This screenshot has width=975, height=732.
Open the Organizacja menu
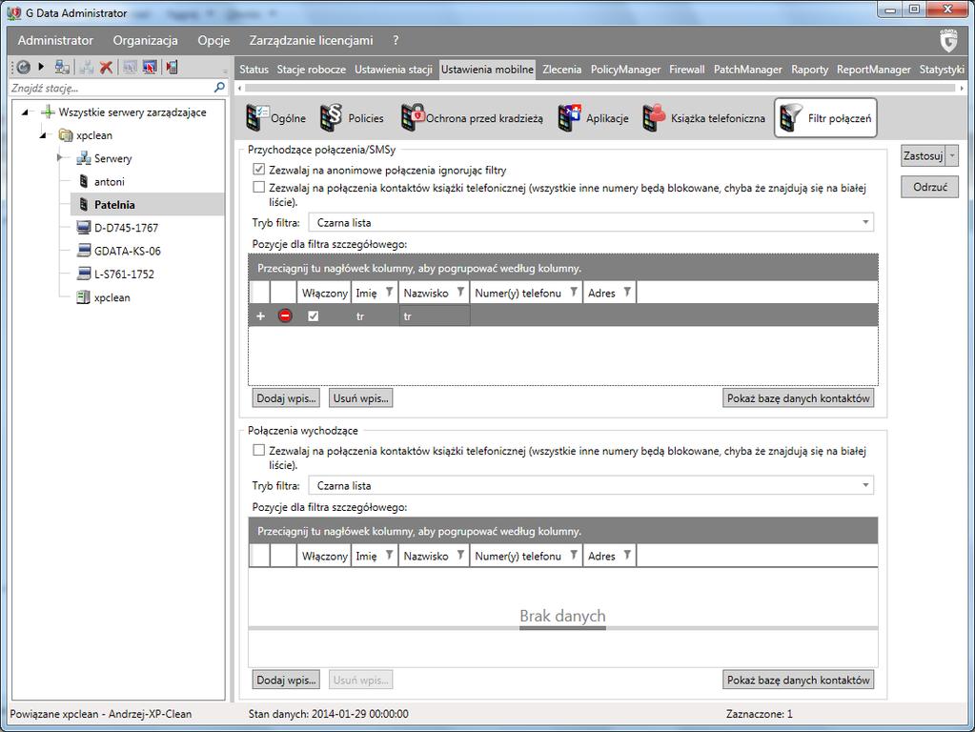pos(145,40)
